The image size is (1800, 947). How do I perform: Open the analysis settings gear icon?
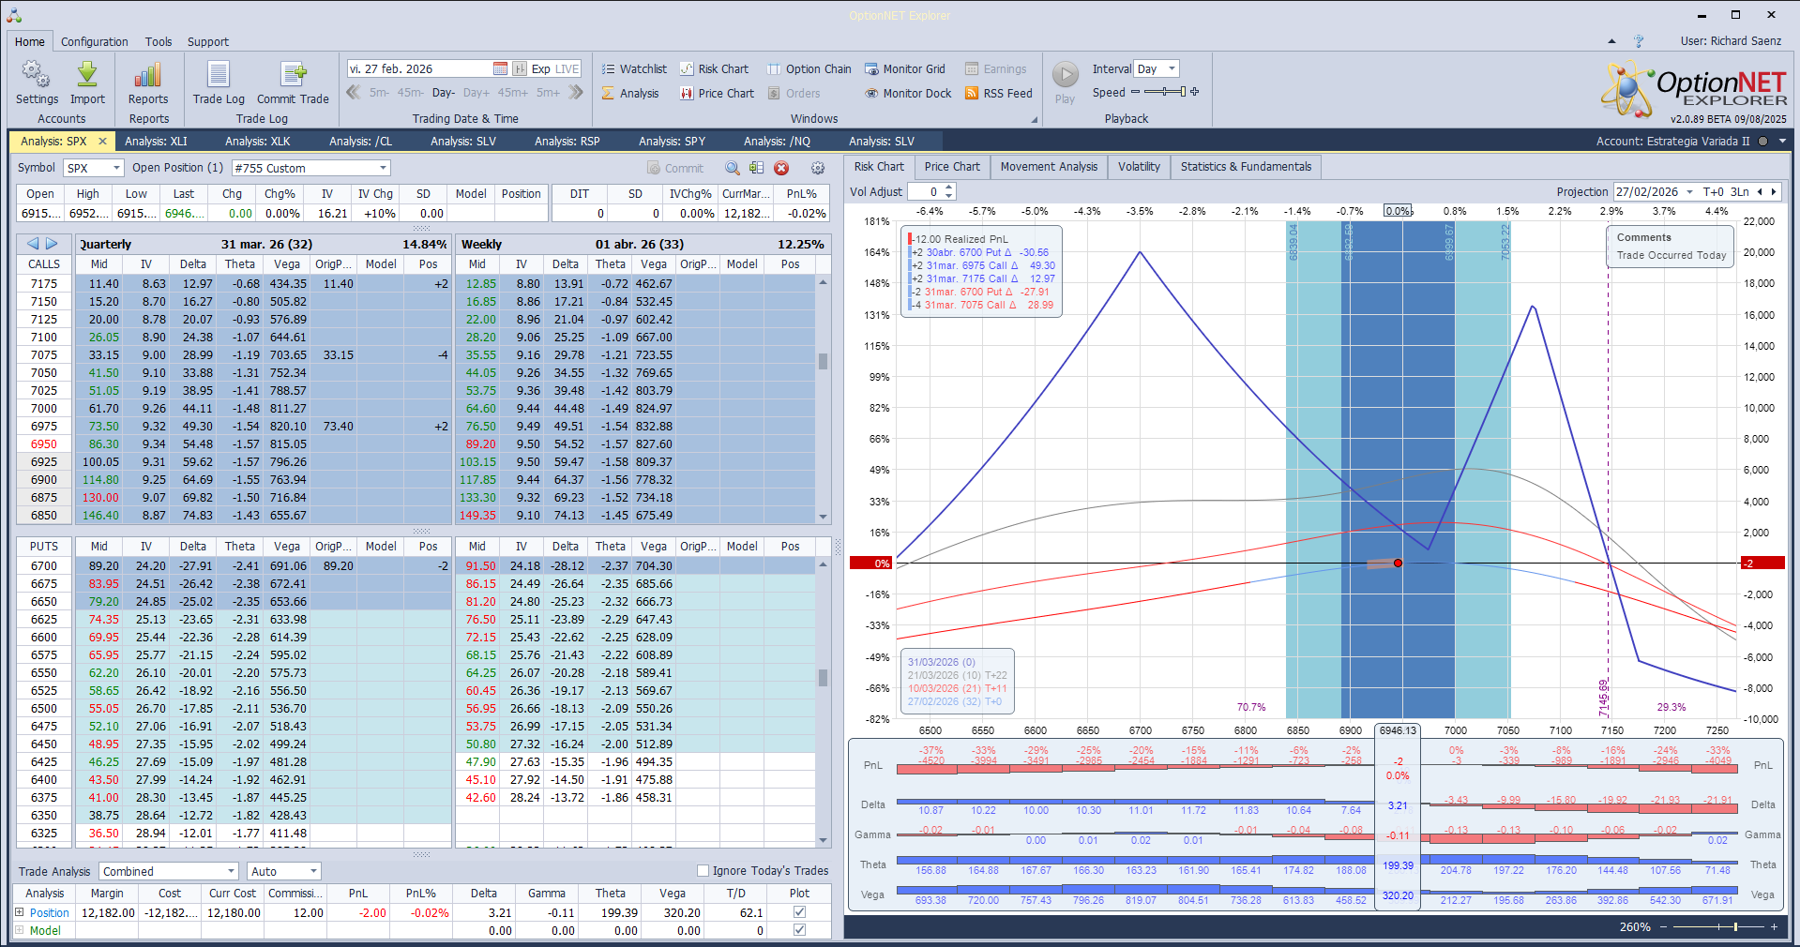tap(818, 168)
